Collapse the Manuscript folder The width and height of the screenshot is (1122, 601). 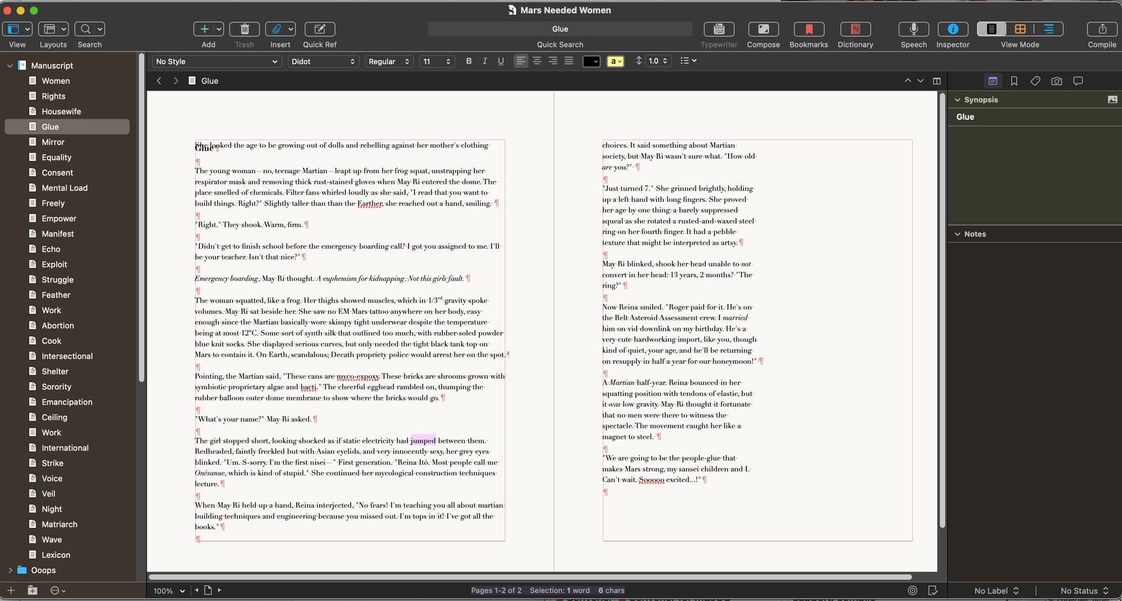(x=10, y=66)
